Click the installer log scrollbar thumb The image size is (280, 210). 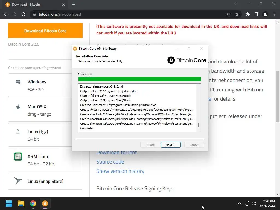[199, 125]
